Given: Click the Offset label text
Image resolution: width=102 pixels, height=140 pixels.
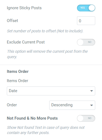Looking at the screenshot, I should [x=13, y=21].
